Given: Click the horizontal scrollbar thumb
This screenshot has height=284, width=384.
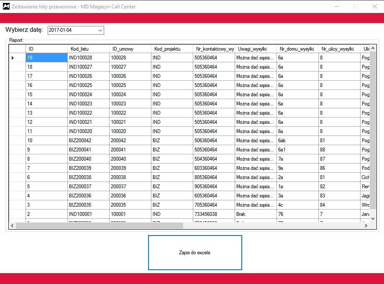Looking at the screenshot, I should (x=100, y=225).
